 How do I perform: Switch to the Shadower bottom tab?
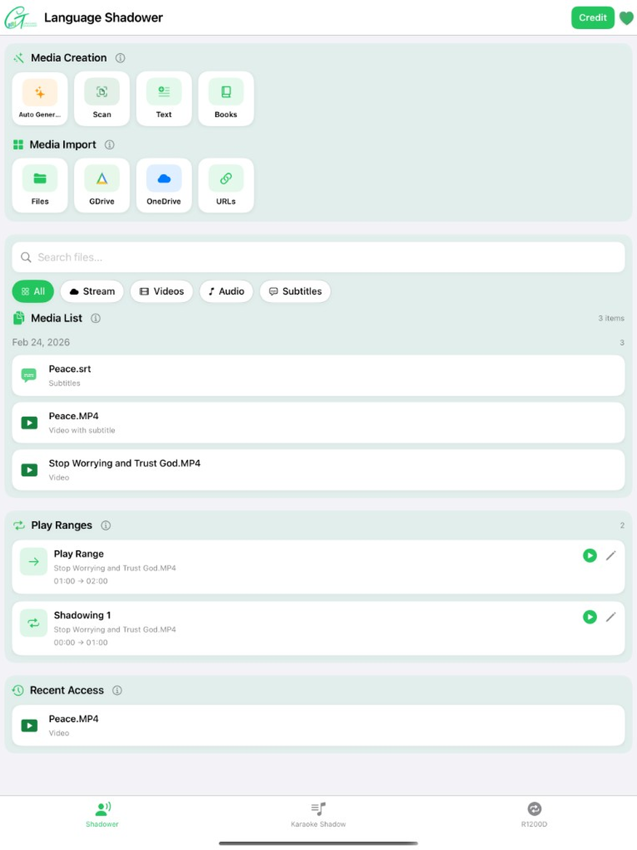click(x=102, y=815)
